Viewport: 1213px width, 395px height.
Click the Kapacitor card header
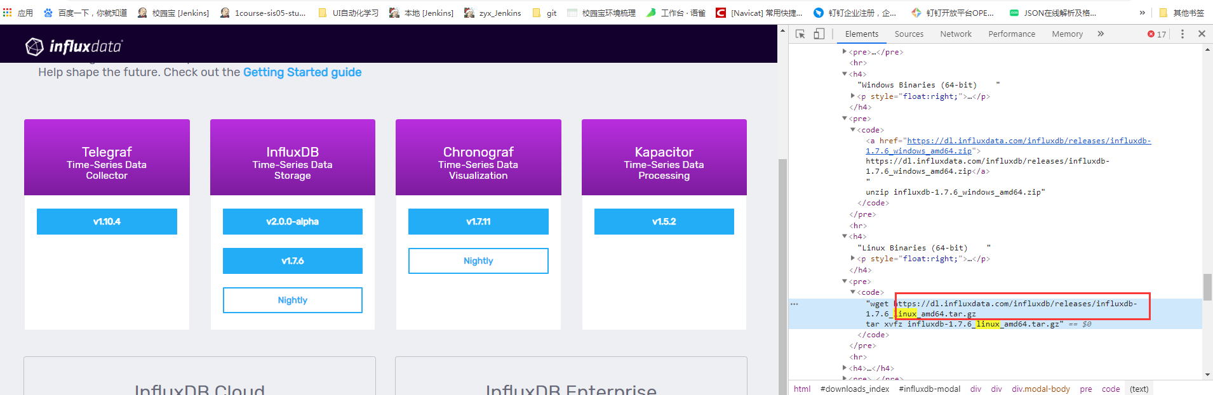(664, 157)
